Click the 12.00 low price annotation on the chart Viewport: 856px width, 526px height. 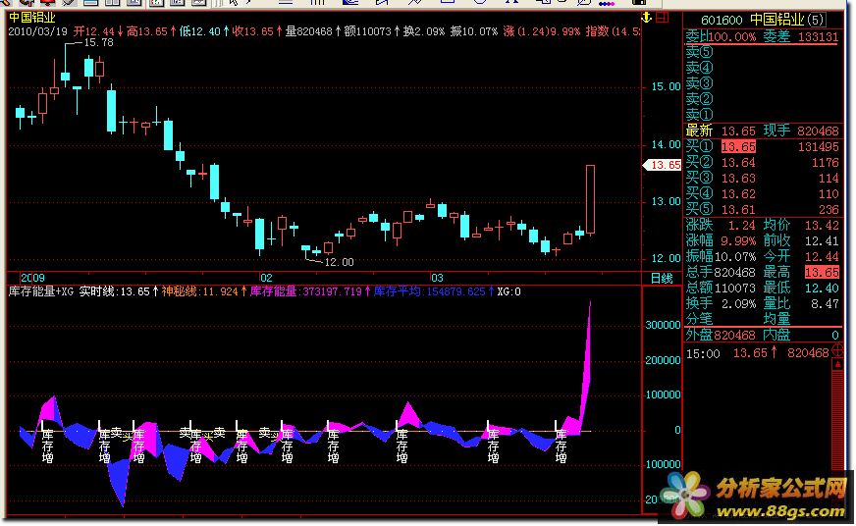(339, 262)
